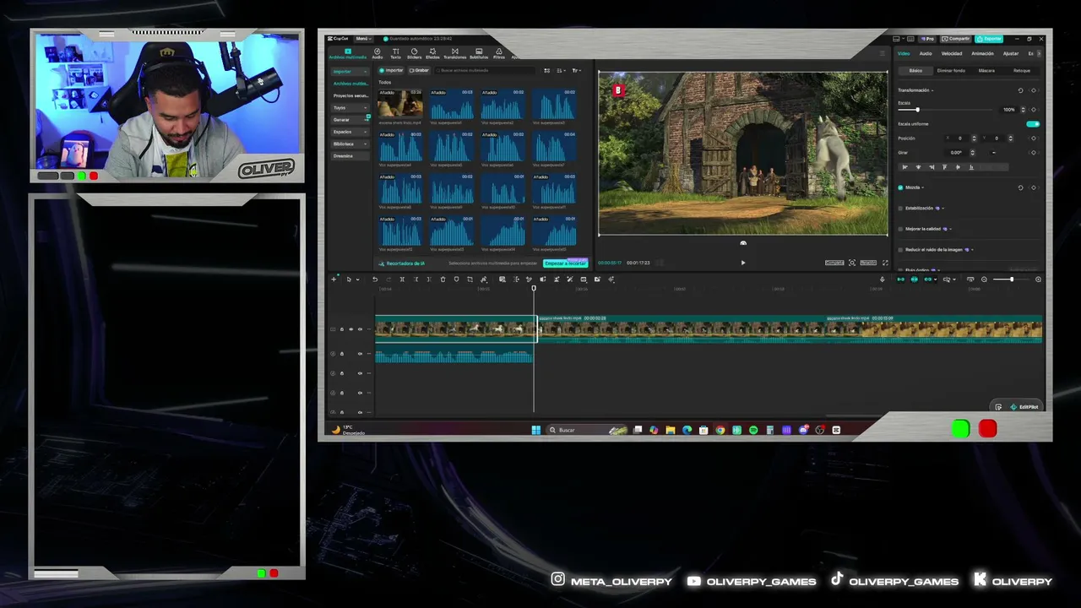The image size is (1081, 608).
Task: Switch to the Velocidad tab
Action: click(952, 53)
